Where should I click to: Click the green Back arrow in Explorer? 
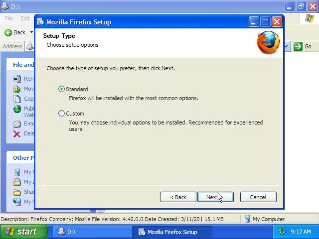click(x=8, y=32)
